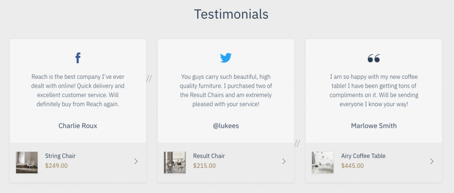Select the Charlie Roux author name
454x193 pixels.
(78, 126)
